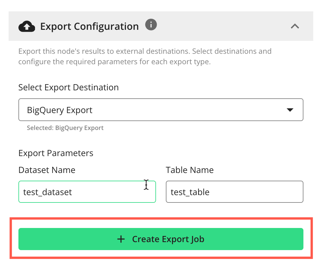Viewport: 320px width, 263px height.
Task: Click the Select Export Destination label text
Action: click(68, 87)
